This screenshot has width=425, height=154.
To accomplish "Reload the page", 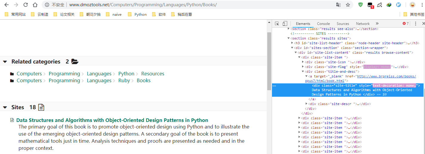I will [26, 5].
